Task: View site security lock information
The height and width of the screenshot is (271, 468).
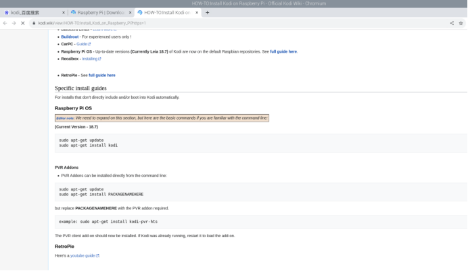Action: [x=34, y=23]
